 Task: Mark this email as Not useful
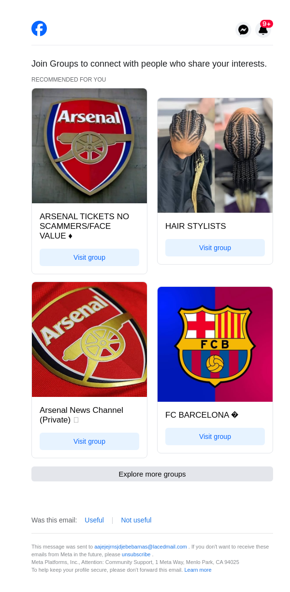pos(136,520)
